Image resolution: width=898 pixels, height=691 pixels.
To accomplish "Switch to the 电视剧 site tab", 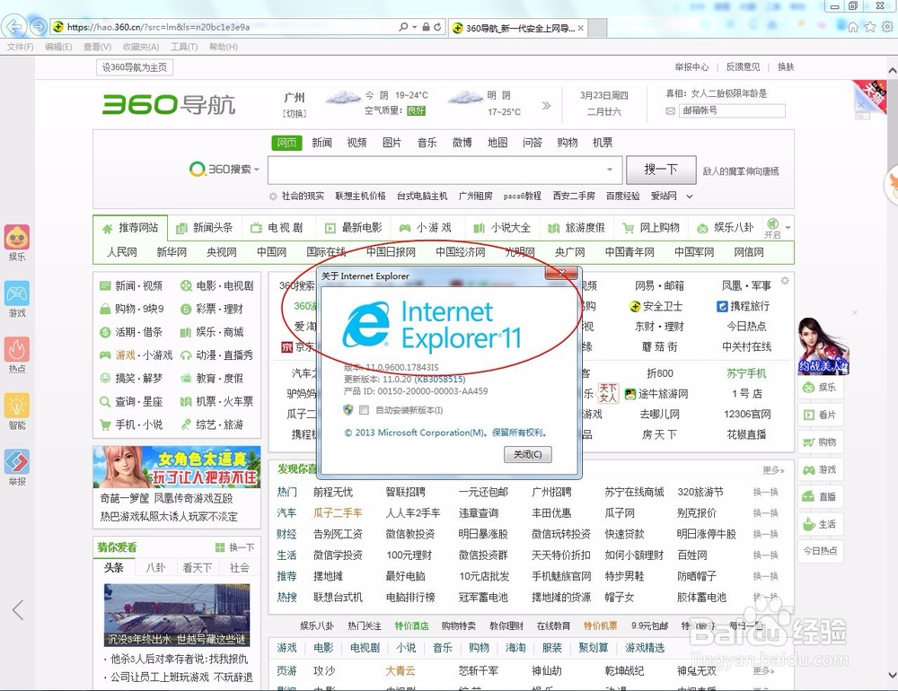I will tap(277, 228).
